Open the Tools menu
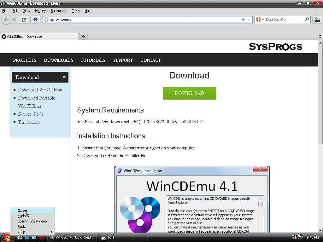The image size is (323, 242). (x=76, y=11)
